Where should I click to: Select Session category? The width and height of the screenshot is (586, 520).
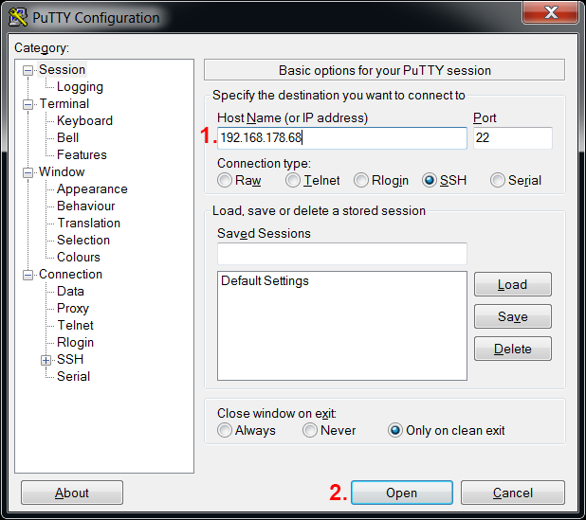click(62, 69)
